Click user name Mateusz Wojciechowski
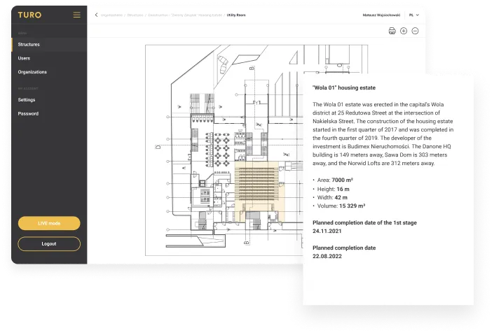Screen dimensions: 494x335 381,15
